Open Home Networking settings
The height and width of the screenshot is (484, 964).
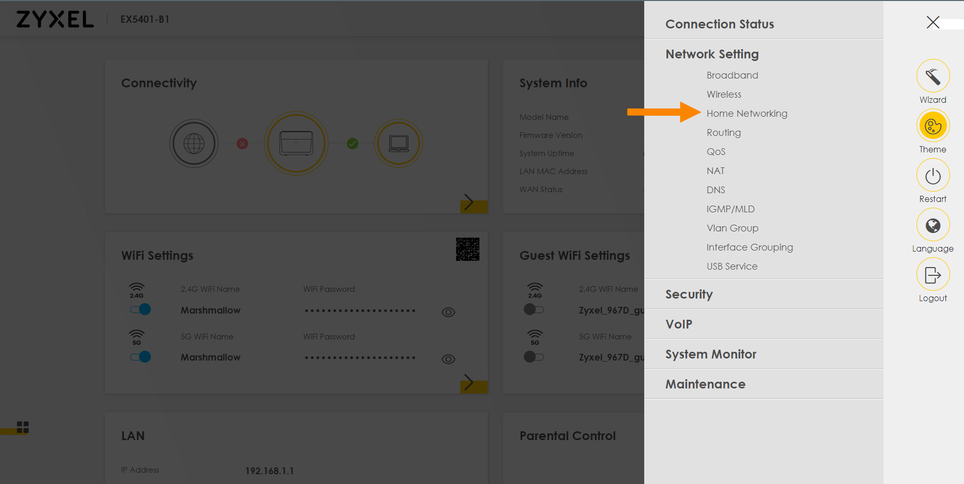(x=747, y=113)
